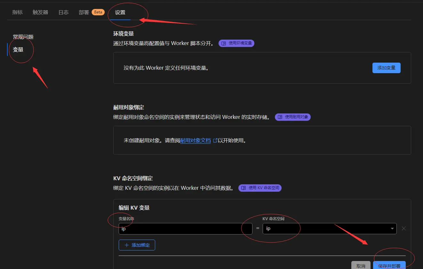
Task: Switch to the 触发器 tab
Action: [x=40, y=12]
